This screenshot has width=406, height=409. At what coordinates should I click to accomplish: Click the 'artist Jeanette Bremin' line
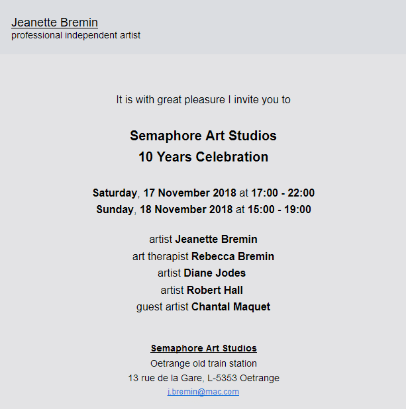click(203, 239)
